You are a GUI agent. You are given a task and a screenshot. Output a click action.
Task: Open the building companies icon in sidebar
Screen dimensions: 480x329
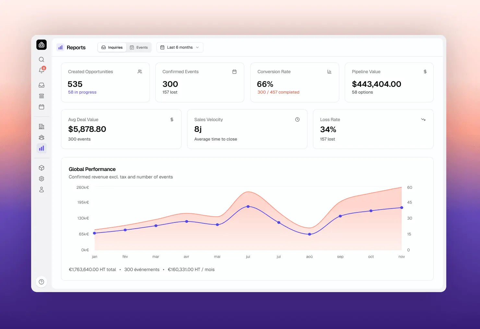(42, 127)
